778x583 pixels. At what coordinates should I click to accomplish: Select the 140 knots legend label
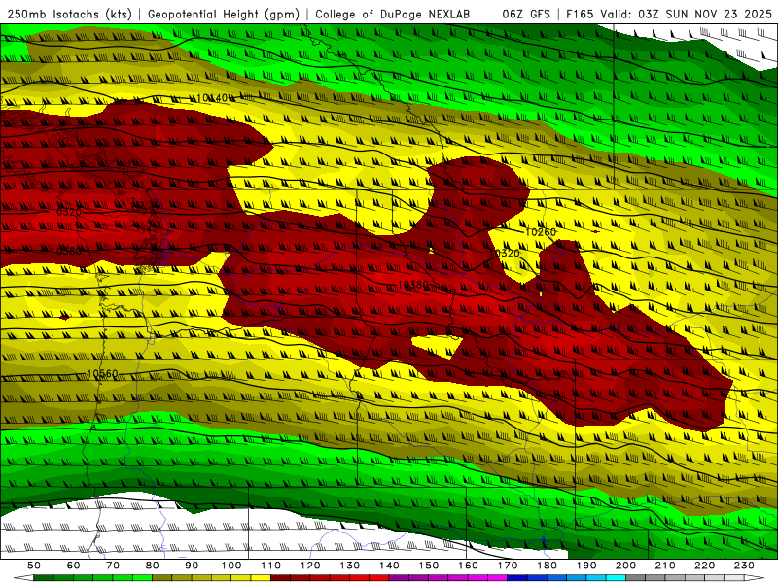pos(389,566)
